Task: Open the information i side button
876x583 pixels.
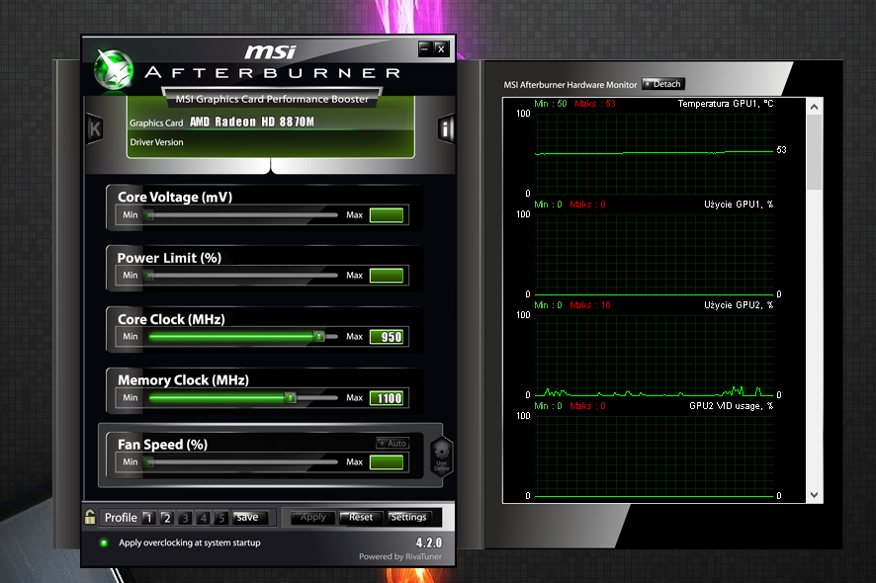Action: tap(446, 129)
